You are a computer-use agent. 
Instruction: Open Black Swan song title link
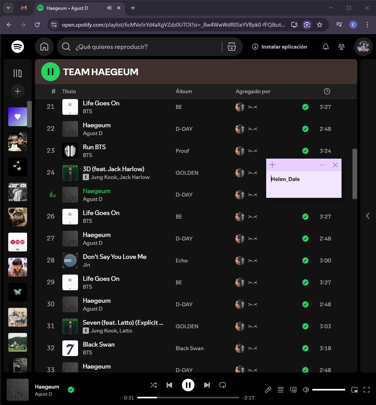98,344
